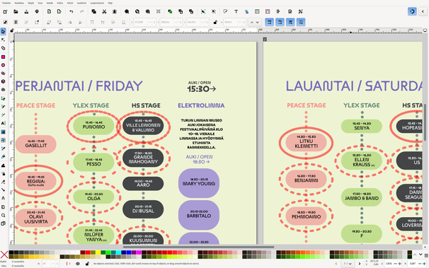Select the Text tool in left toolbox
The width and height of the screenshot is (429, 268).
coord(4,123)
